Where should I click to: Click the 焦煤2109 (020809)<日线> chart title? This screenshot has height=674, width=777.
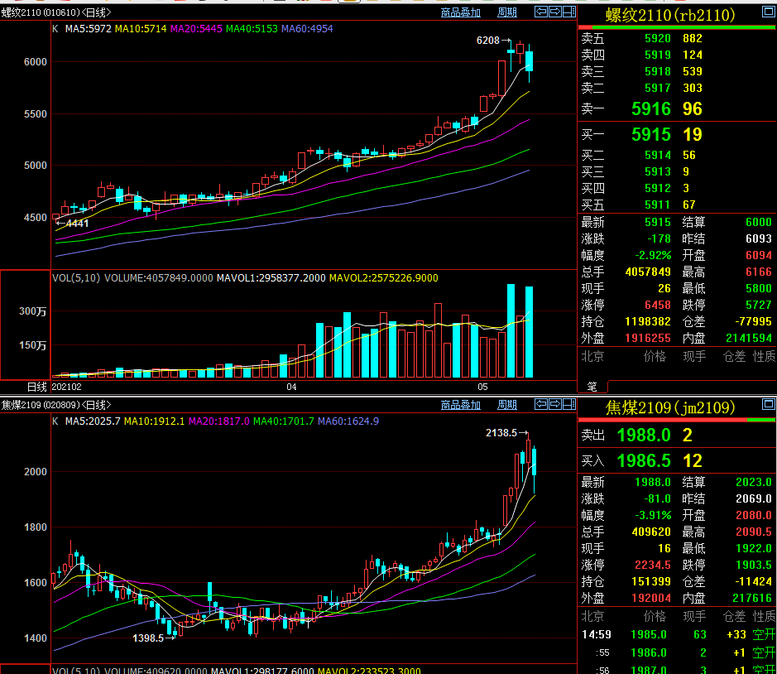[56, 405]
